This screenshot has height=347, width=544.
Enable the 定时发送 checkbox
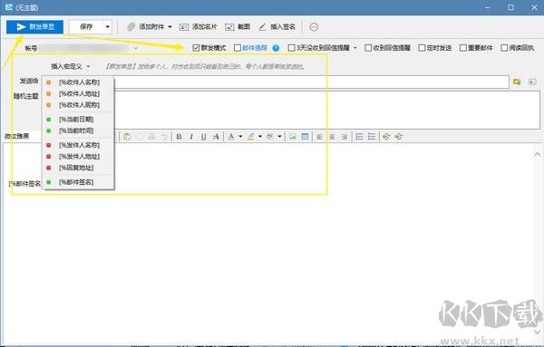(x=422, y=48)
